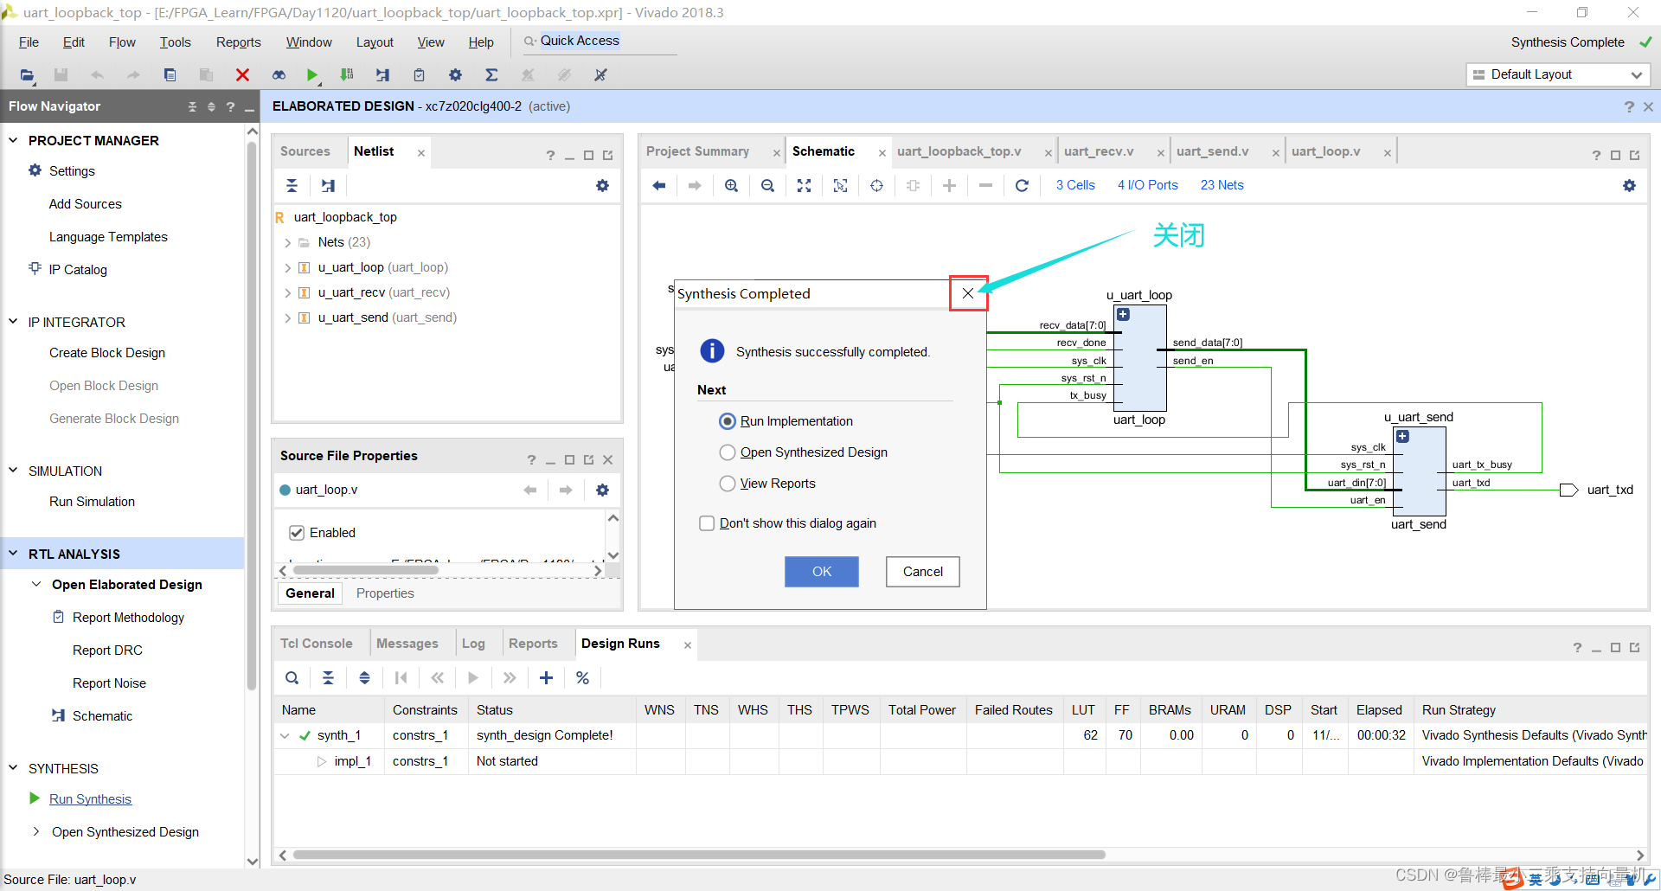Click Quick Access search field
Screen dimensions: 1661x891
(601, 42)
